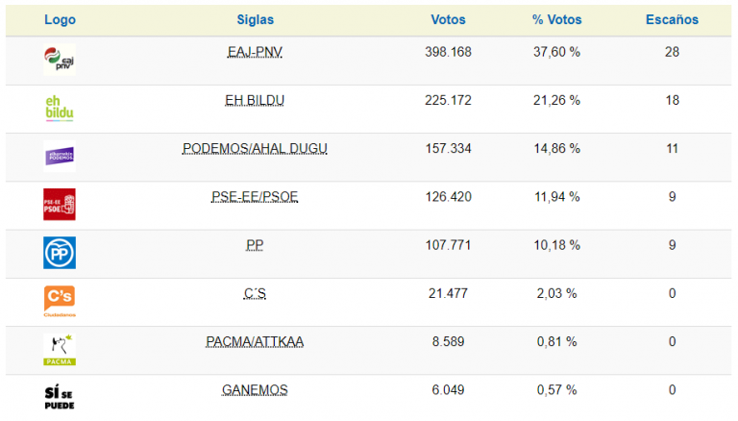Select the Siglas column header
Image resolution: width=738 pixels, height=421 pixels.
(x=255, y=20)
